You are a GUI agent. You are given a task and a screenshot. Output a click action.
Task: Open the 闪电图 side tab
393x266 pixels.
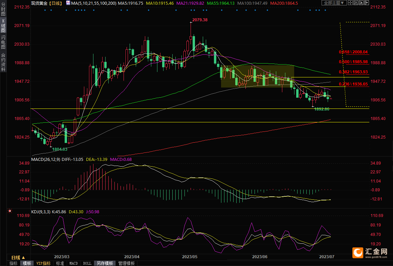tap(3, 42)
